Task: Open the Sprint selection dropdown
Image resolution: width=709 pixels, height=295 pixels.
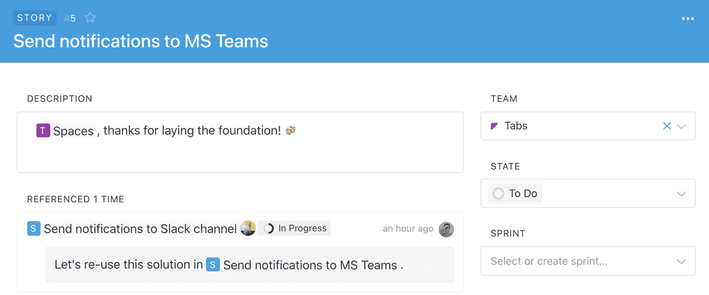Action: 588,262
